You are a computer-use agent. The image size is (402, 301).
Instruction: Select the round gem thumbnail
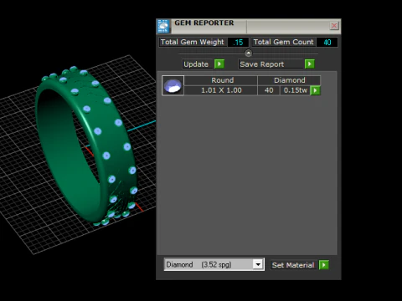point(173,85)
